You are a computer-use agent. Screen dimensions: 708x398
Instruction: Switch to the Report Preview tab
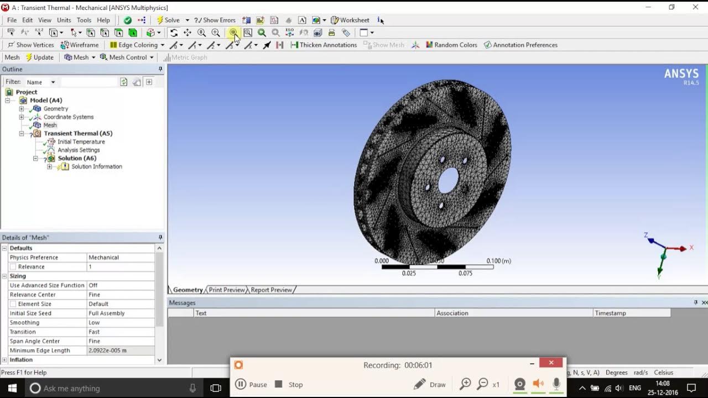click(271, 290)
